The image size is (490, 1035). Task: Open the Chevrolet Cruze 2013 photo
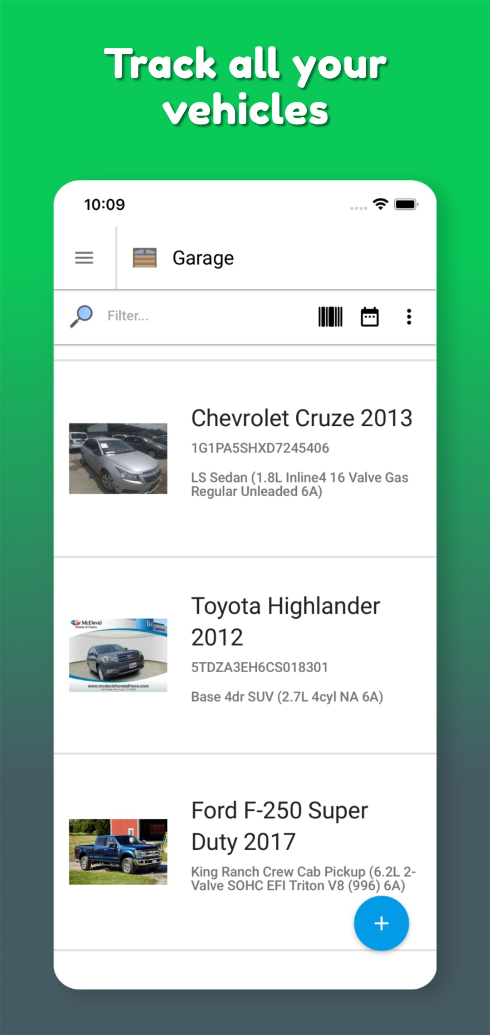tap(118, 458)
